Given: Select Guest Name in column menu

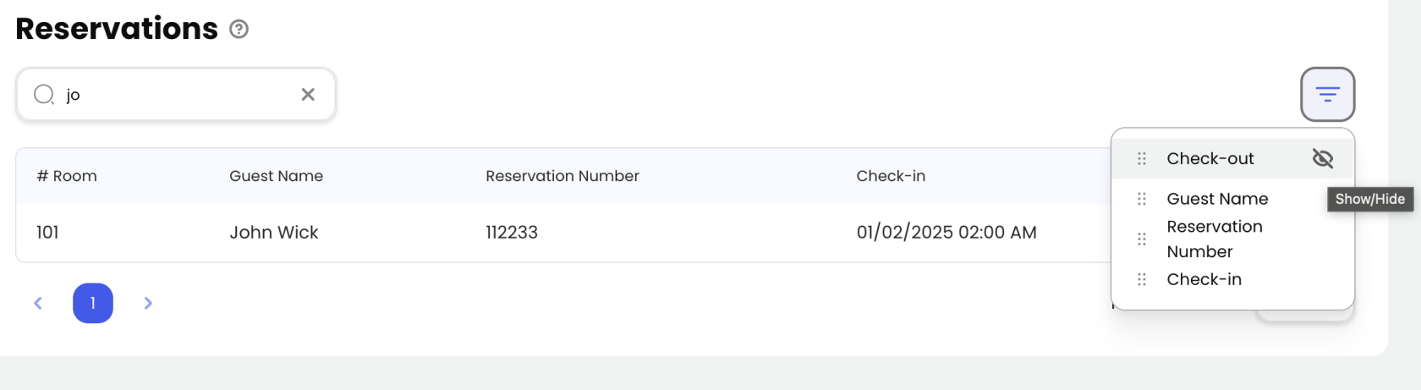Looking at the screenshot, I should pyautogui.click(x=1217, y=199).
